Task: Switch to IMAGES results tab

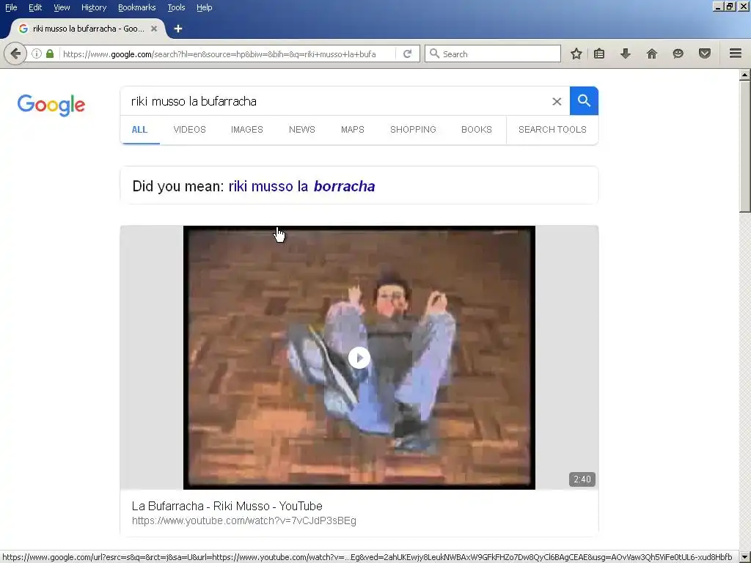Action: 246,130
